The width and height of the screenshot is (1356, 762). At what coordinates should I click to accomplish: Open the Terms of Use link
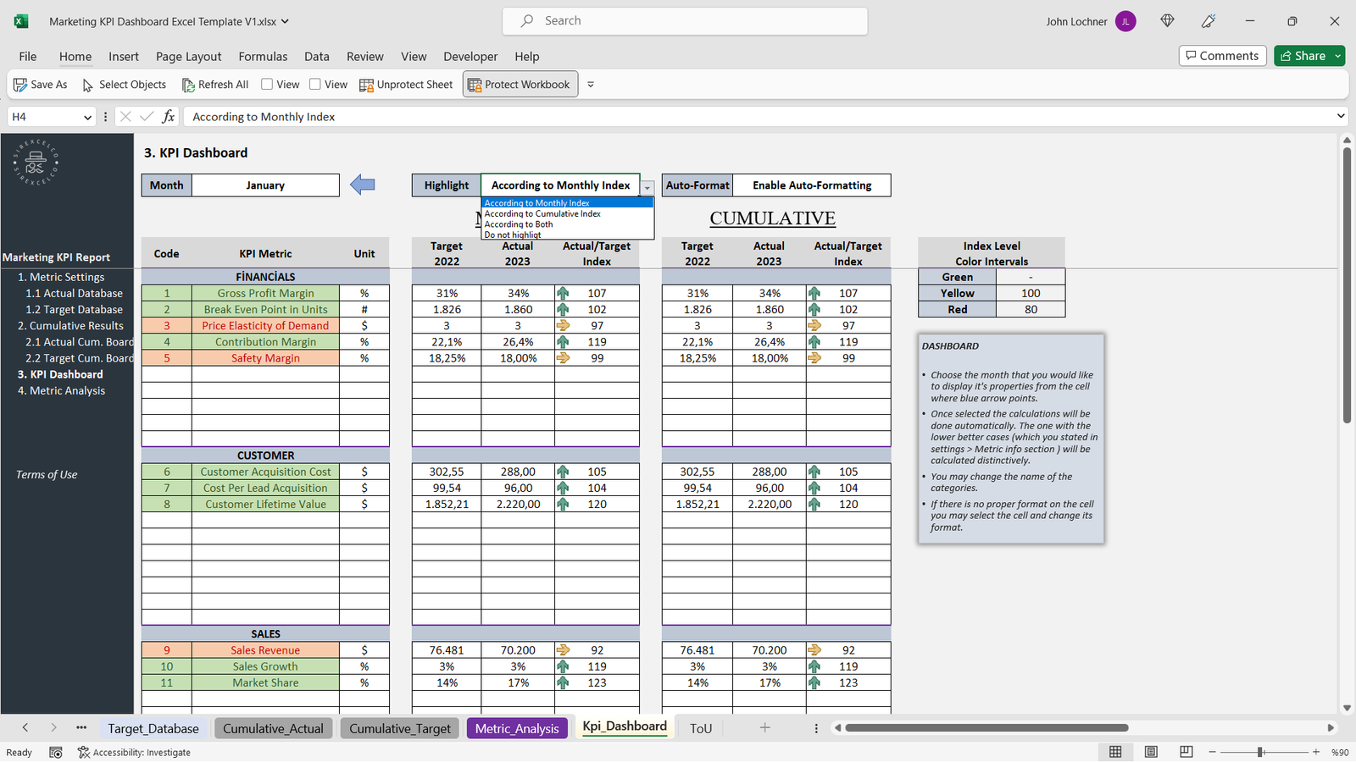point(47,475)
